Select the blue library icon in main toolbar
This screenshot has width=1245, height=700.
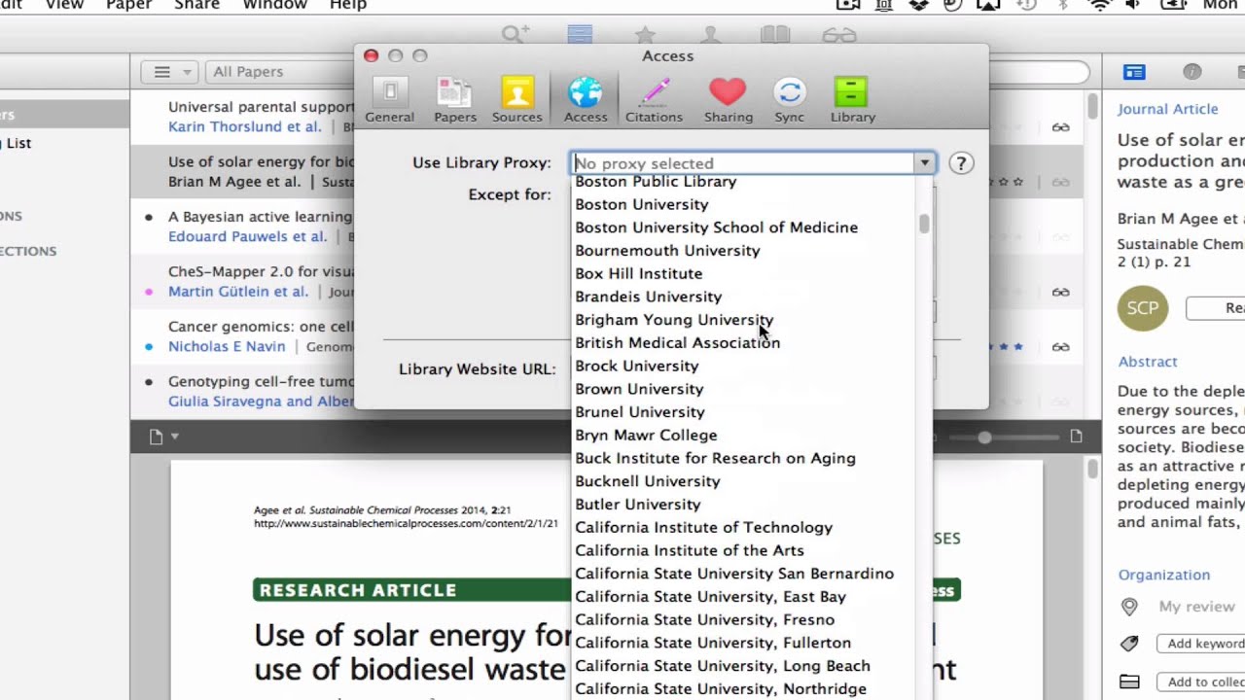(x=580, y=36)
